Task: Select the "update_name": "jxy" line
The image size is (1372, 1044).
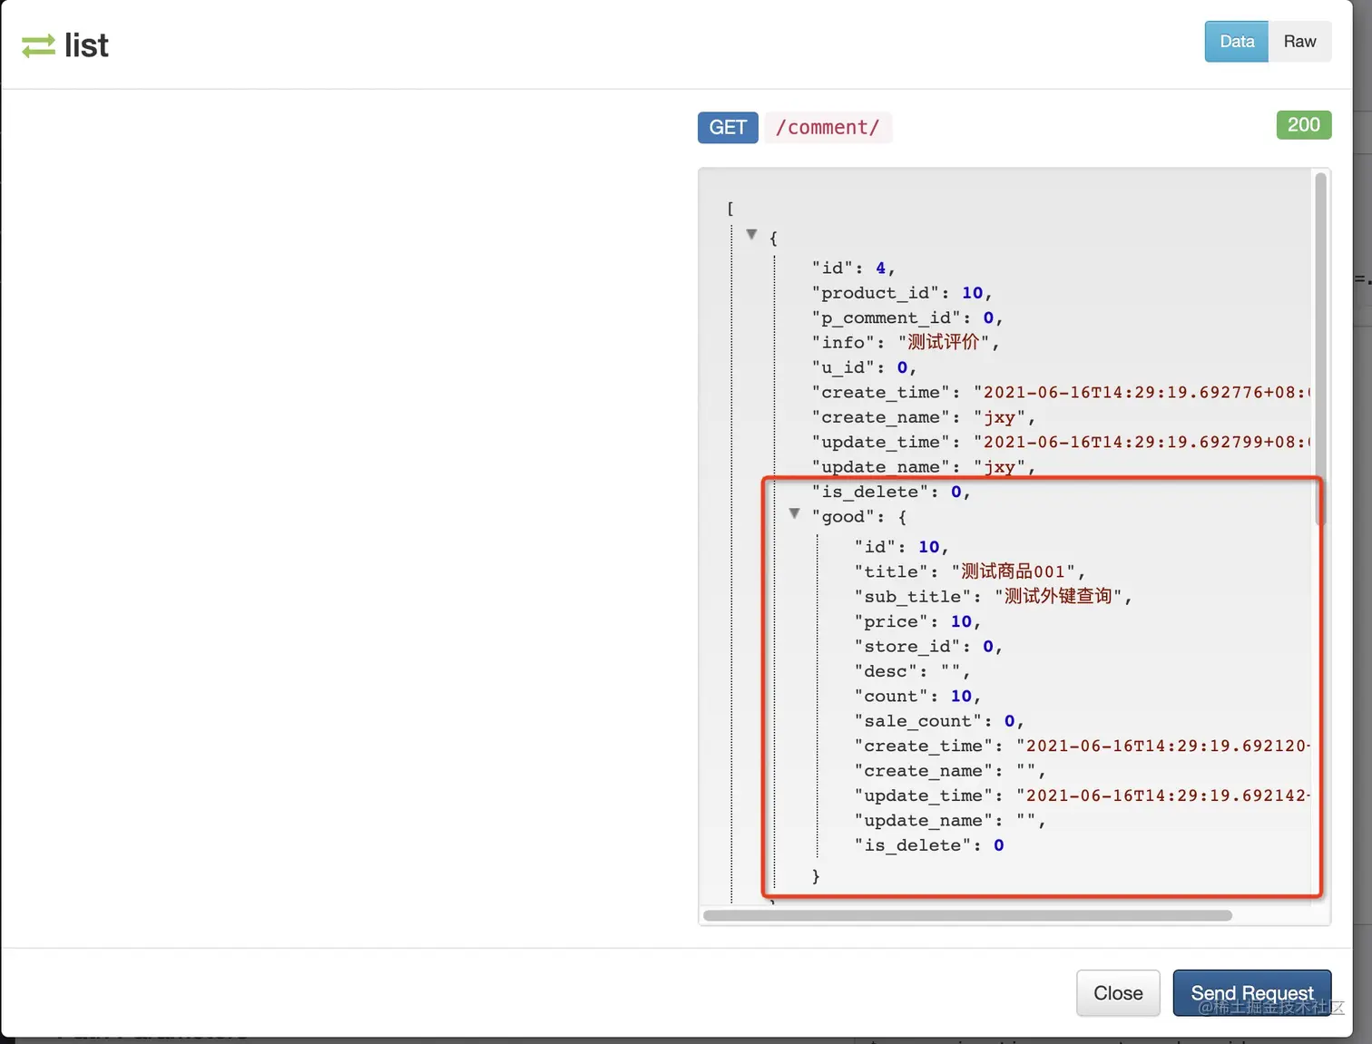Action: tap(924, 467)
